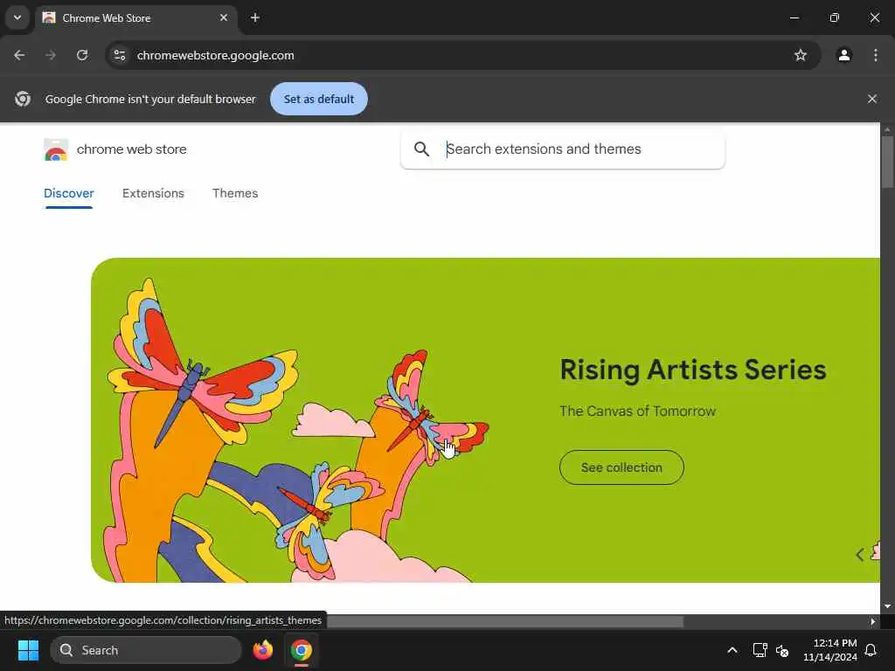This screenshot has height=671, width=895.
Task: Click the horizontal scrollbar thumb
Action: pyautogui.click(x=505, y=621)
